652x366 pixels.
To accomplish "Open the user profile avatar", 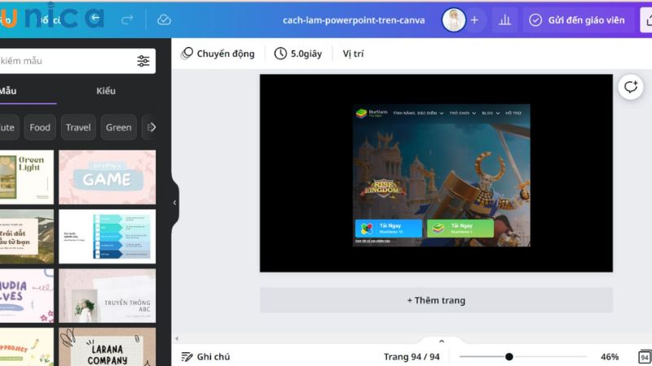I will click(454, 20).
